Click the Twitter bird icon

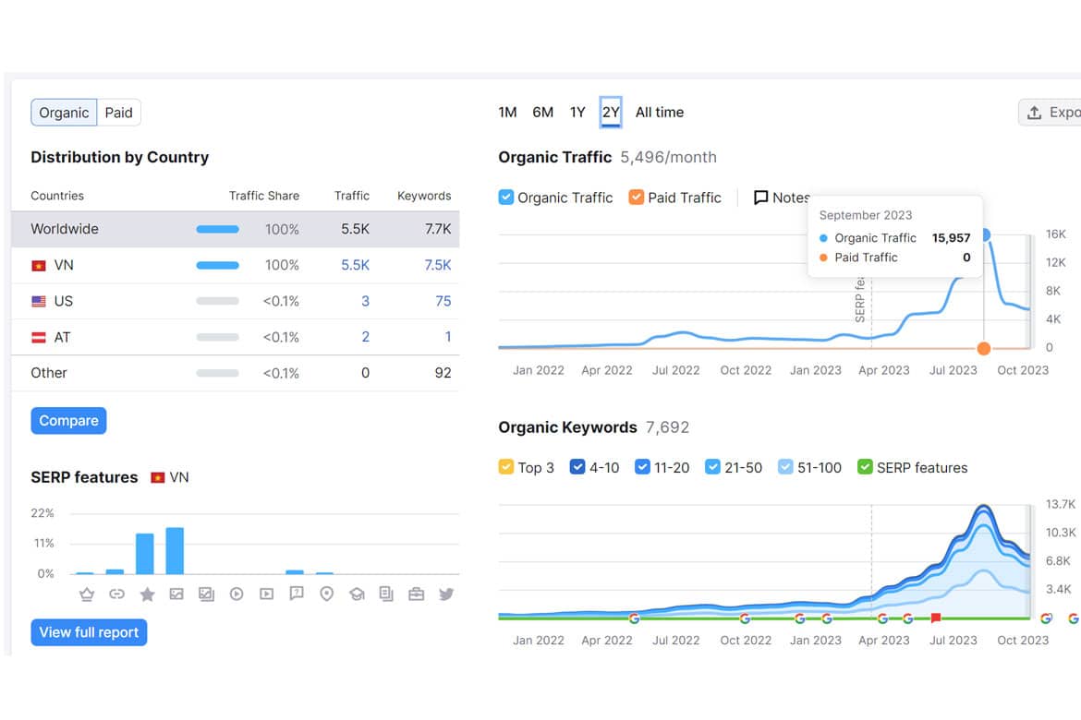point(446,594)
